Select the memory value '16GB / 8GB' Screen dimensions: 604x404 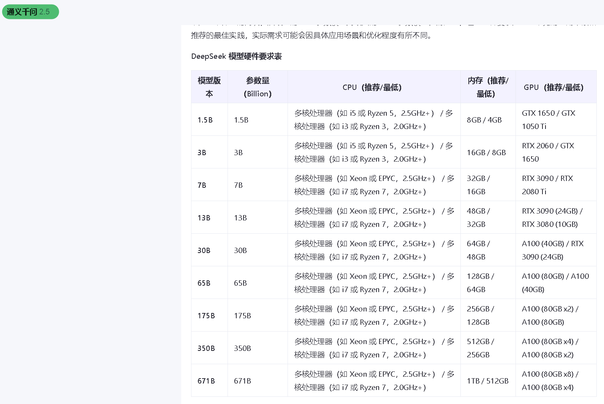[486, 152]
